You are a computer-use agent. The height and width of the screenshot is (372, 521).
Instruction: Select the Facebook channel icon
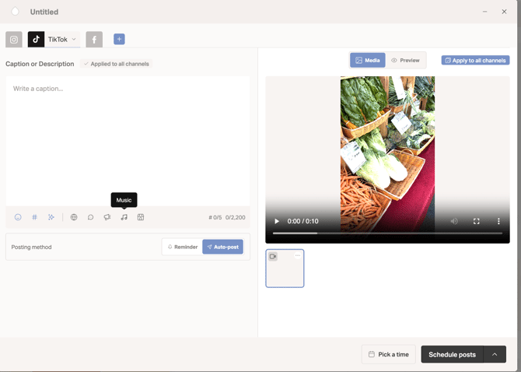(94, 40)
